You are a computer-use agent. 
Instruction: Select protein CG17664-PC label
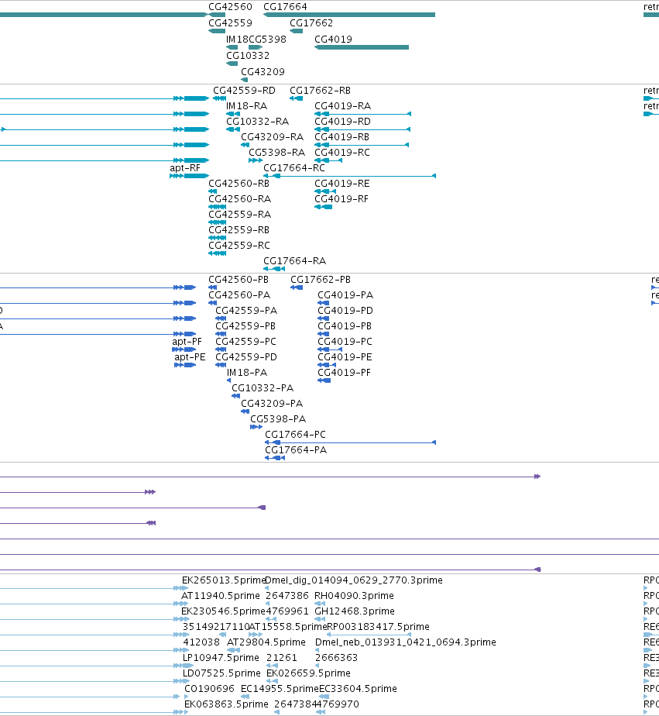(295, 435)
